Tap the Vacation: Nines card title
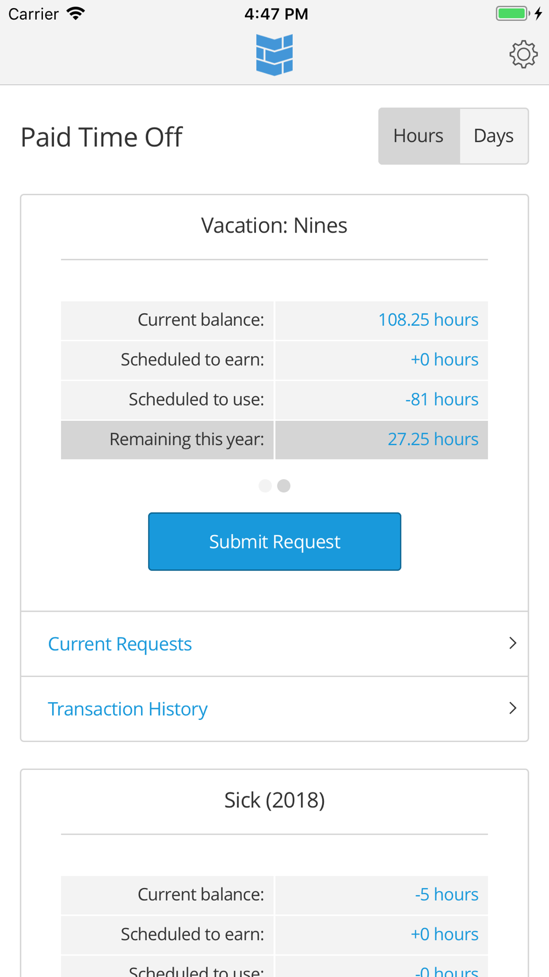Viewport: 549px width, 977px height. pos(274,225)
